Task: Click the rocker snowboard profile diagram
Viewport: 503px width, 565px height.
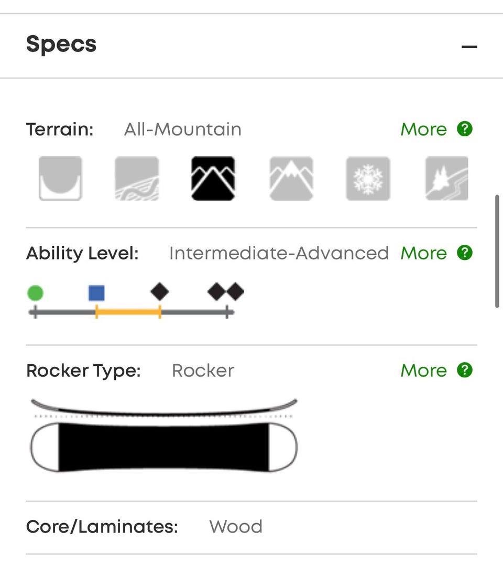Action: point(164,436)
